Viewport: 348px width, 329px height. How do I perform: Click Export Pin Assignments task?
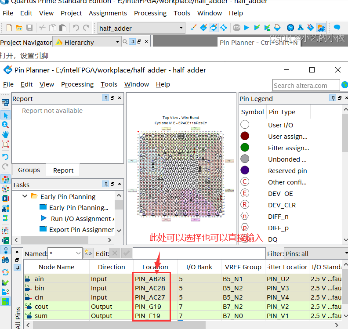click(82, 230)
